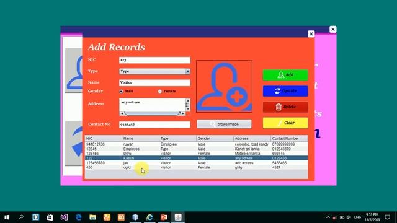The image size is (397, 223).
Task: Click the Gender column header
Action: tap(215, 139)
